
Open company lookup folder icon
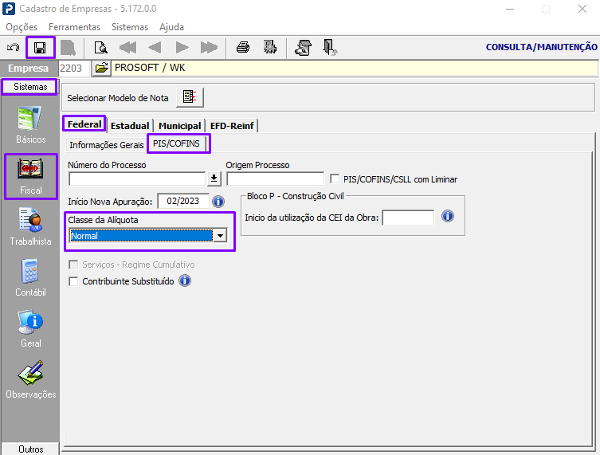click(x=101, y=69)
